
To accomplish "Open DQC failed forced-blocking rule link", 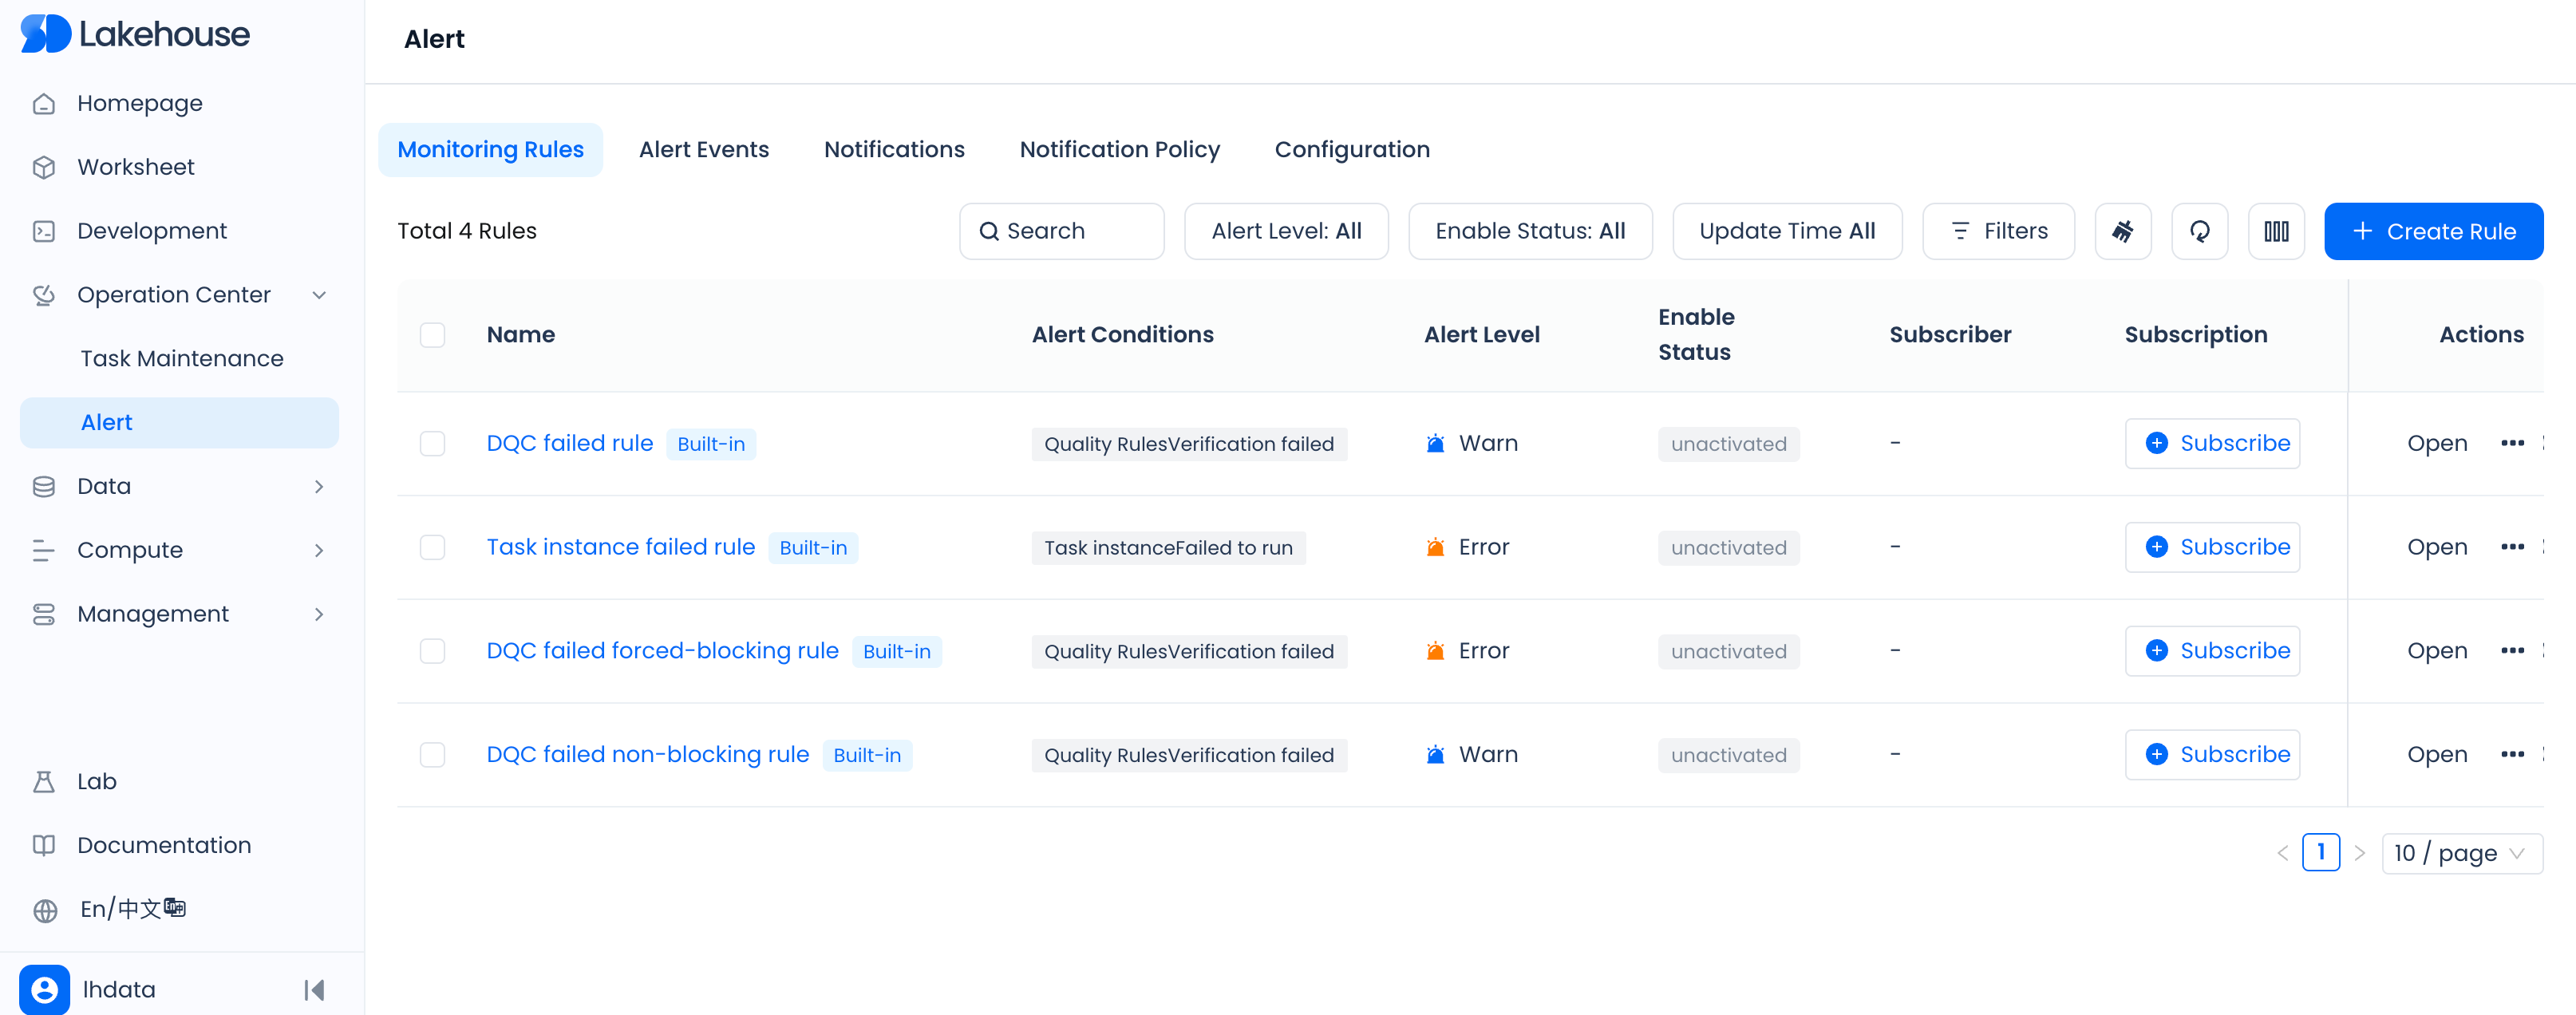I will tap(662, 651).
